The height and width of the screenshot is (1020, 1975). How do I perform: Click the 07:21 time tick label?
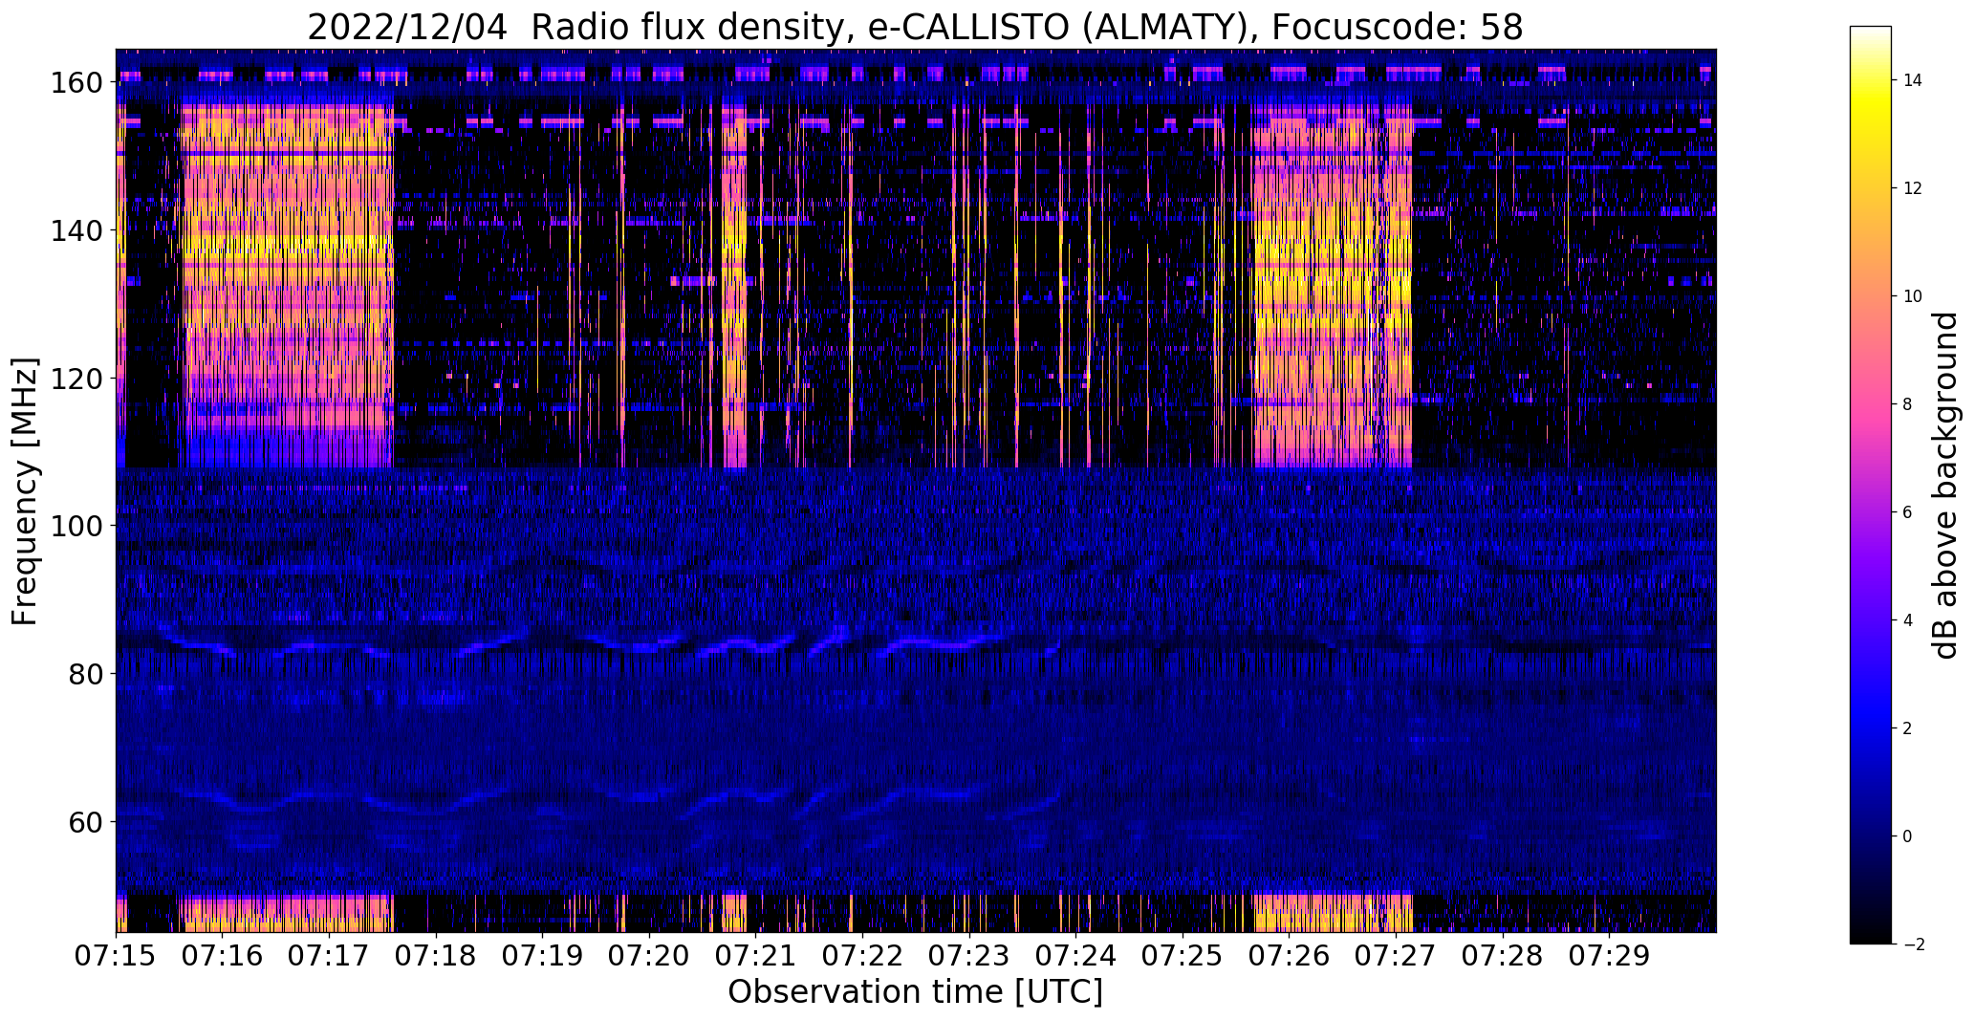point(756,954)
